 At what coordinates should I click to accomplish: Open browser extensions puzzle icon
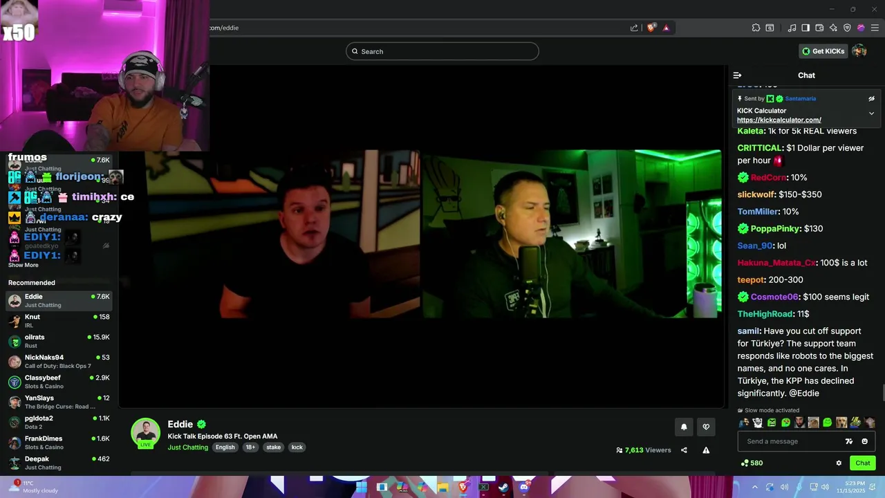tap(756, 28)
